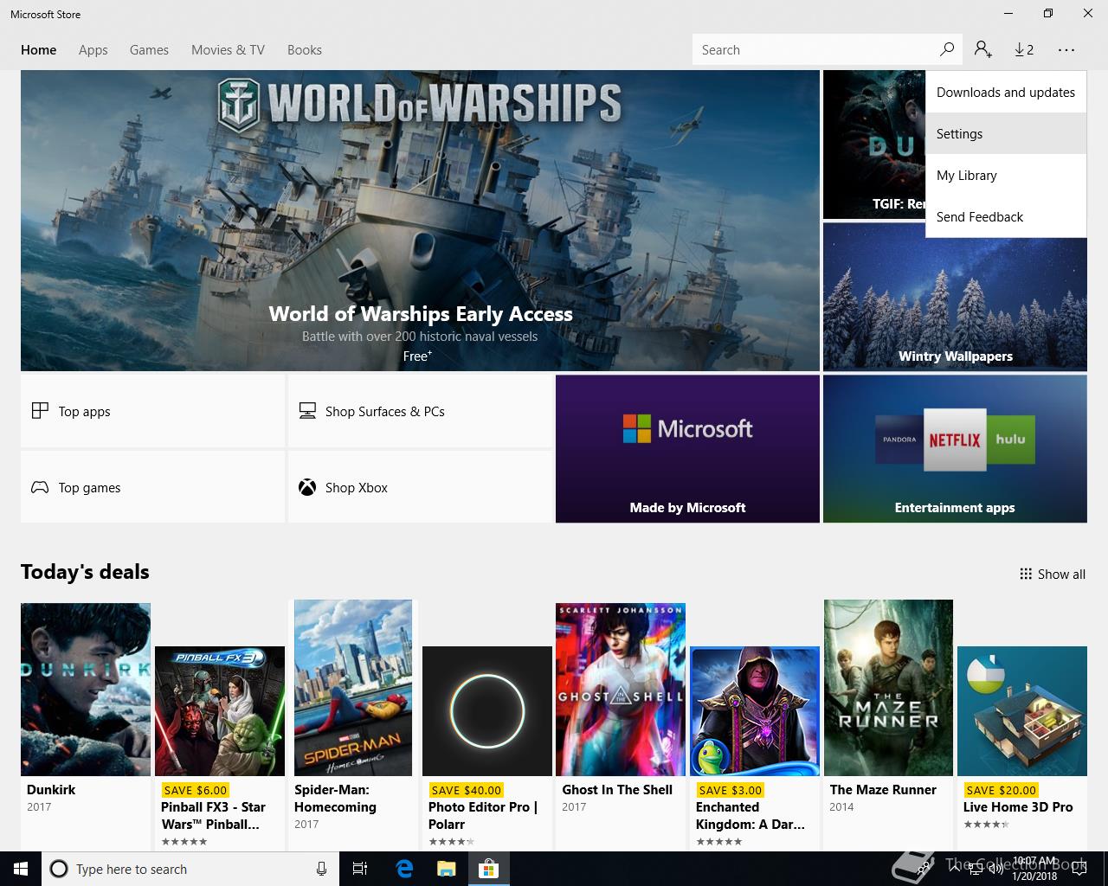Click the Cortana circle icon in taskbar
This screenshot has width=1108, height=886.
(59, 869)
